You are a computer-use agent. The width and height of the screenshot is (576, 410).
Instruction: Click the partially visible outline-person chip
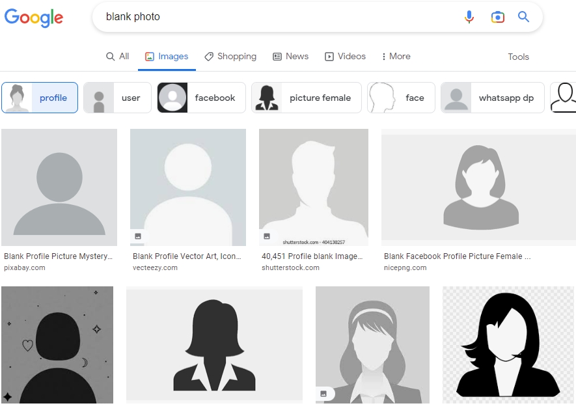tap(563, 98)
